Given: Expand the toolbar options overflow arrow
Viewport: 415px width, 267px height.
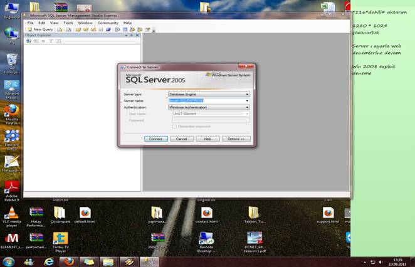Looking at the screenshot, I should [x=154, y=30].
